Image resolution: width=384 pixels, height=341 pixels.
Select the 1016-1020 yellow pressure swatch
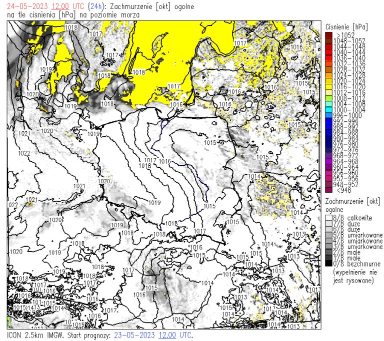pyautogui.click(x=328, y=86)
